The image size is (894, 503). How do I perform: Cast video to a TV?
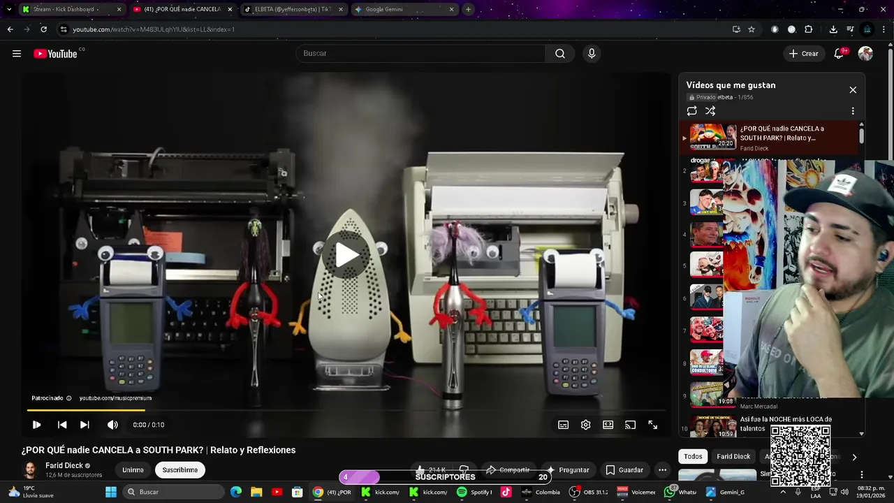pos(631,425)
